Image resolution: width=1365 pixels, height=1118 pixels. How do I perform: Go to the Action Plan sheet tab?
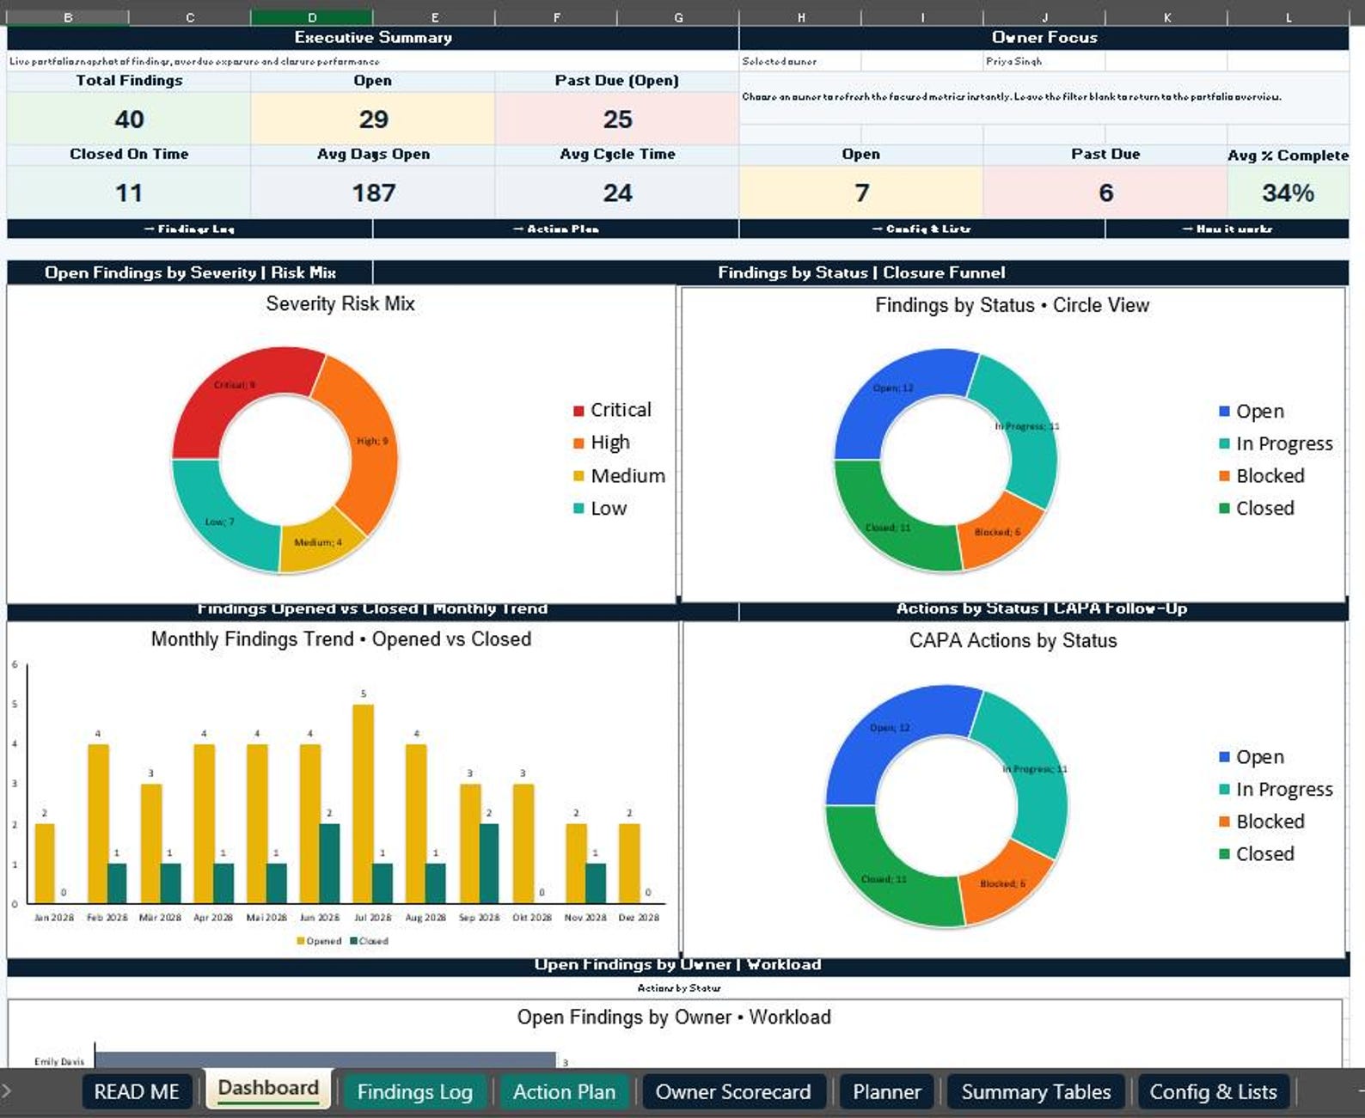[x=564, y=1091]
